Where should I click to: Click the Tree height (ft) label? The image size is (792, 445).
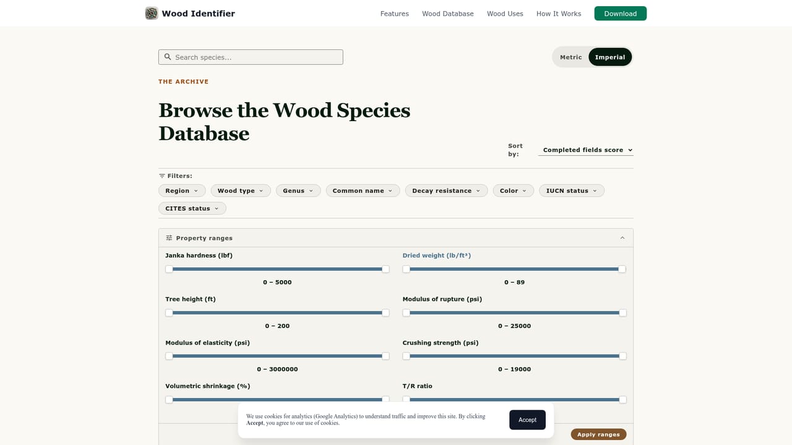point(191,299)
